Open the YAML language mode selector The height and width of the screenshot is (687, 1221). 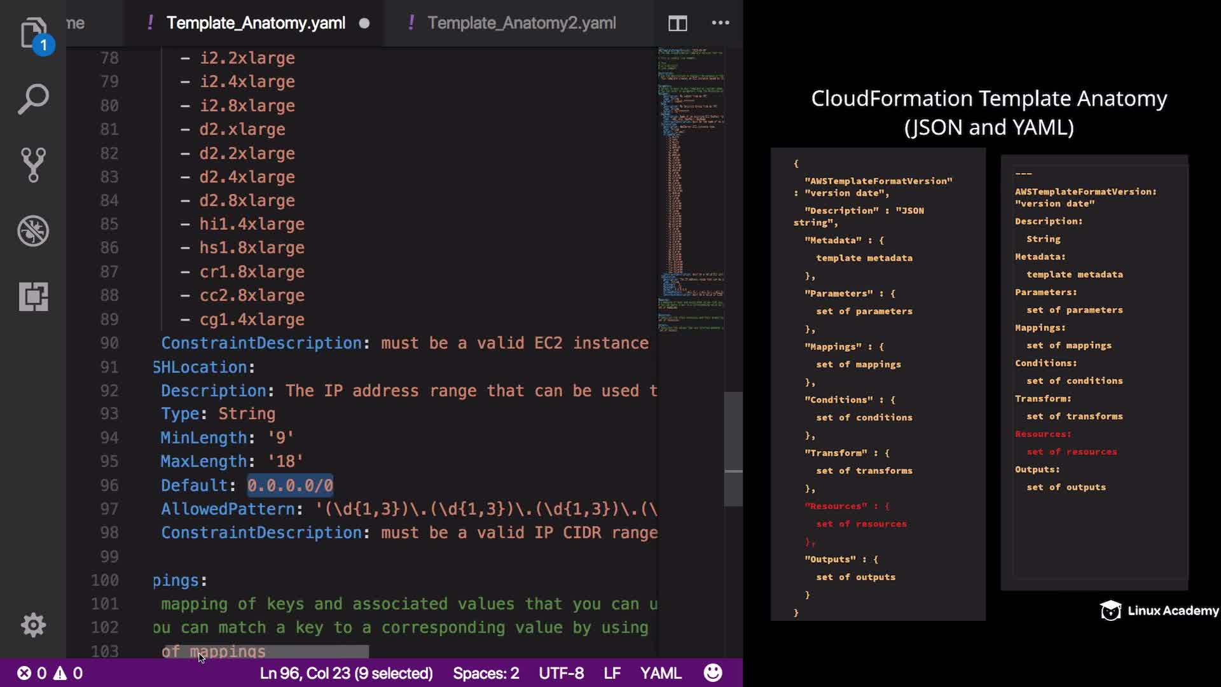[x=660, y=673]
